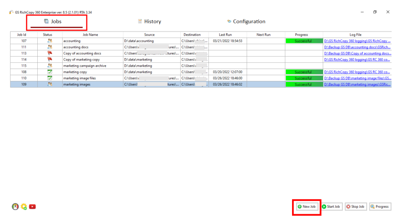The height and width of the screenshot is (221, 401).
Task: Sort by Log File column header
Action: click(x=358, y=35)
